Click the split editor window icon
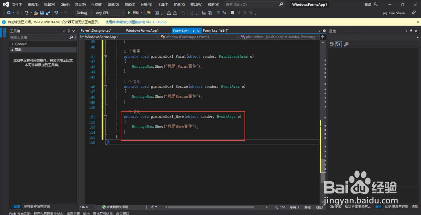 tap(323, 37)
